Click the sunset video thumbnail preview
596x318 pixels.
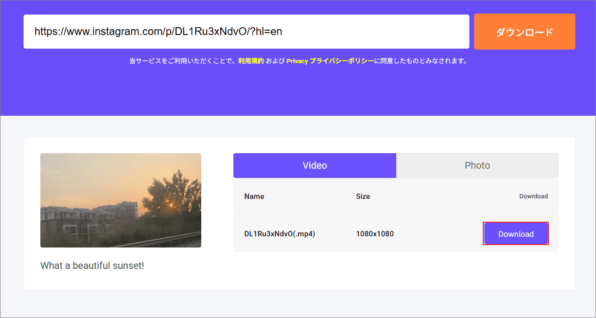tap(121, 200)
